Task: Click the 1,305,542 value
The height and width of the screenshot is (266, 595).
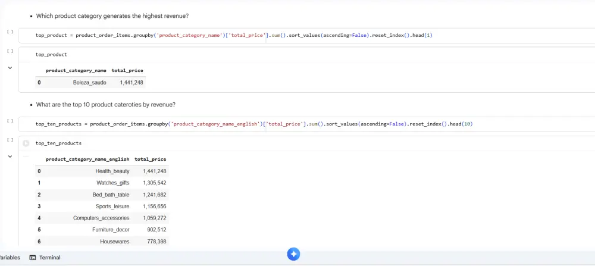Action: tap(155, 183)
